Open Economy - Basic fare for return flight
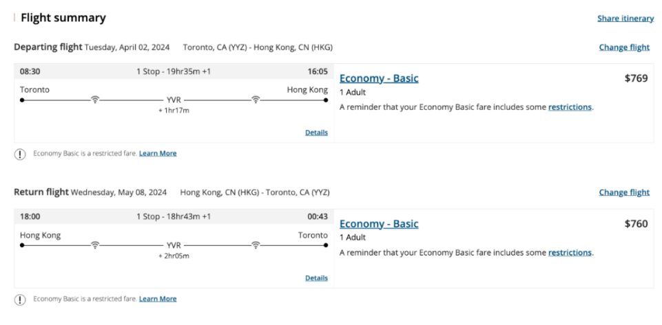662x325 pixels. coord(379,223)
